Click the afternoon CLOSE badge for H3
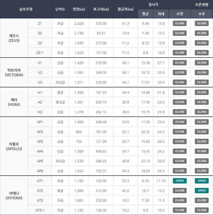Screen dimensions: 213x215 click(202, 112)
